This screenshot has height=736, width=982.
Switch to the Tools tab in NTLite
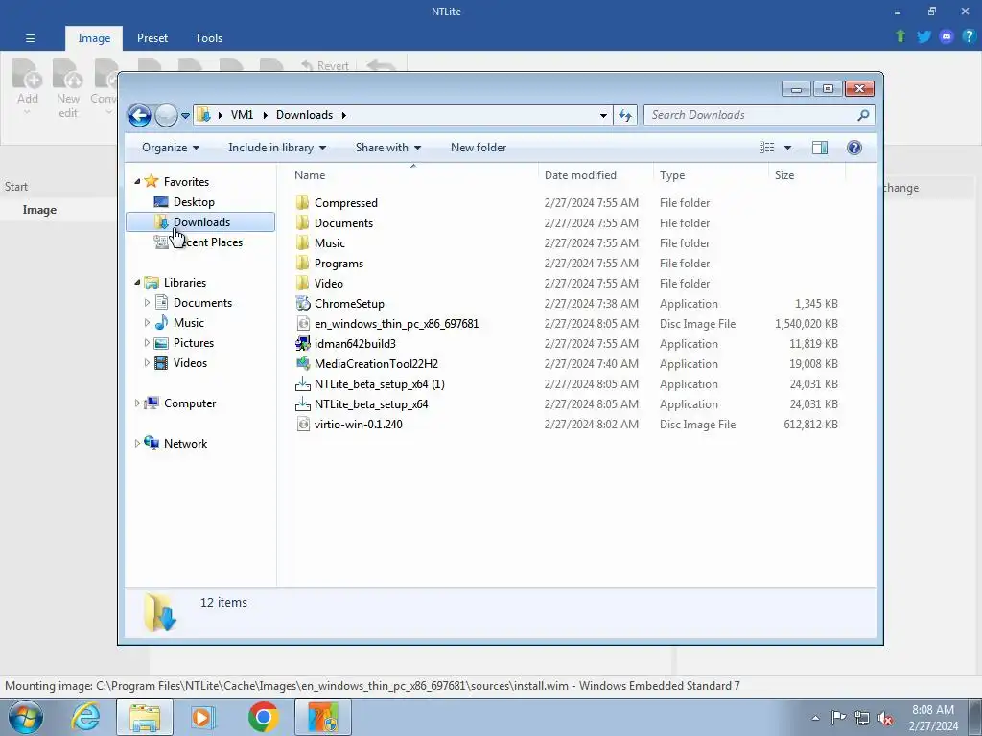click(x=208, y=38)
